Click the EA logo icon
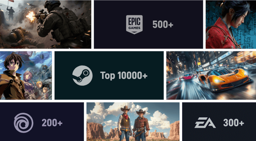Viewport: 256px width, 141px height. point(205,123)
